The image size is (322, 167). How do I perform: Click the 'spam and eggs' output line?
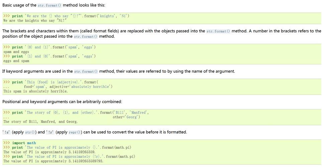click(16, 52)
